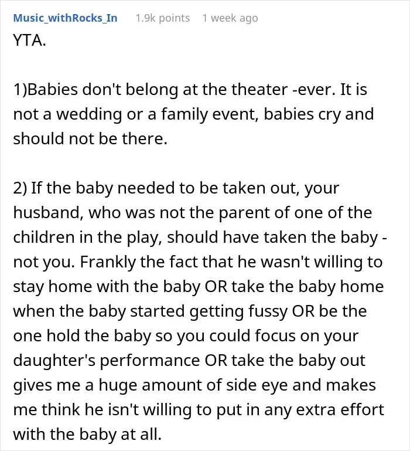The image size is (410, 451).
Task: Click the phrase 'one hold the baby'
Action: pyautogui.click(x=82, y=336)
